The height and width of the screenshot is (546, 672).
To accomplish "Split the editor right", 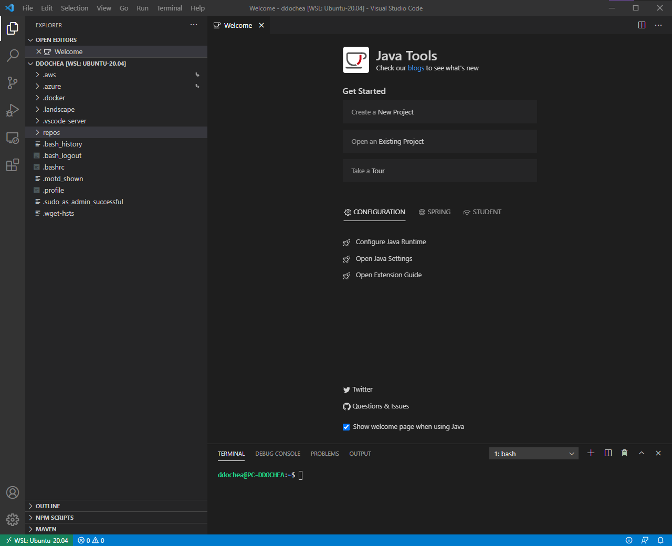I will (x=642, y=25).
